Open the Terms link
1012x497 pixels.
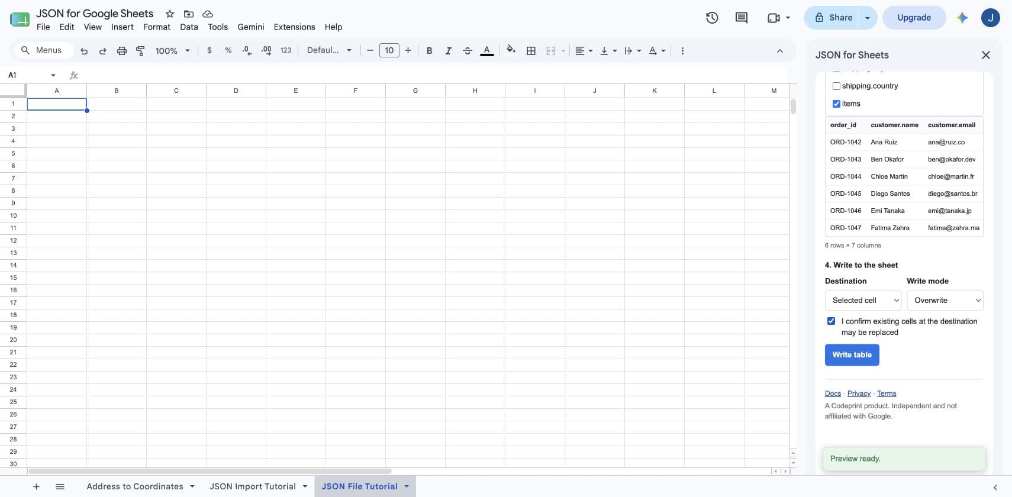point(887,393)
